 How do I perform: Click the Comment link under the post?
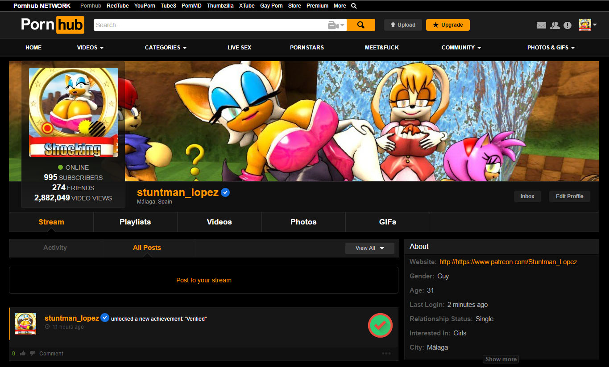click(x=51, y=354)
